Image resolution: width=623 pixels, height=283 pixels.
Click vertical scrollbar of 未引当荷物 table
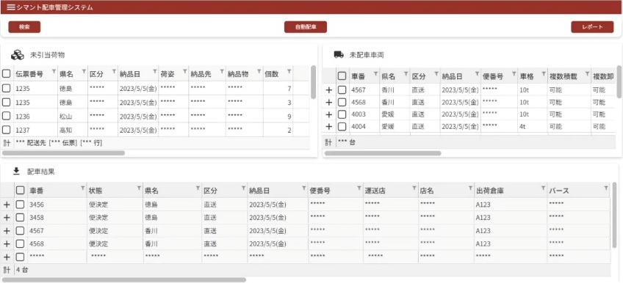[x=314, y=82]
